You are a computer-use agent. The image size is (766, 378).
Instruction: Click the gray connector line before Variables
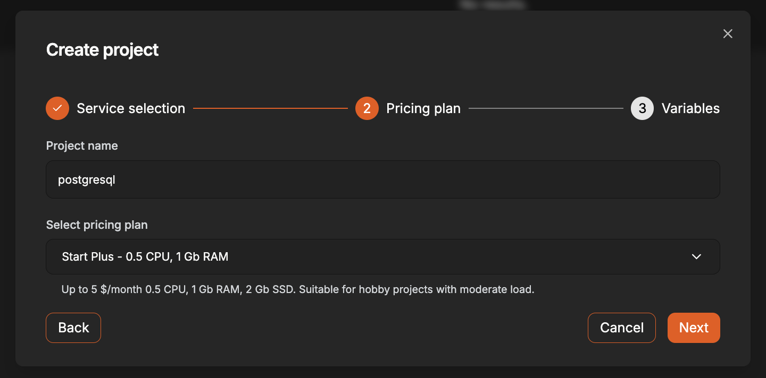546,108
